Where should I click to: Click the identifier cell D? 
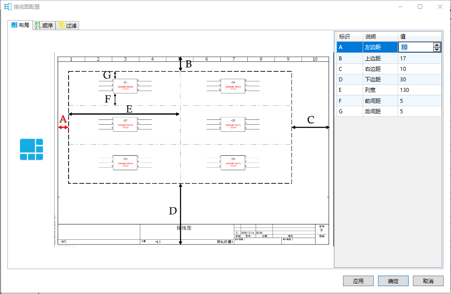tap(350, 80)
